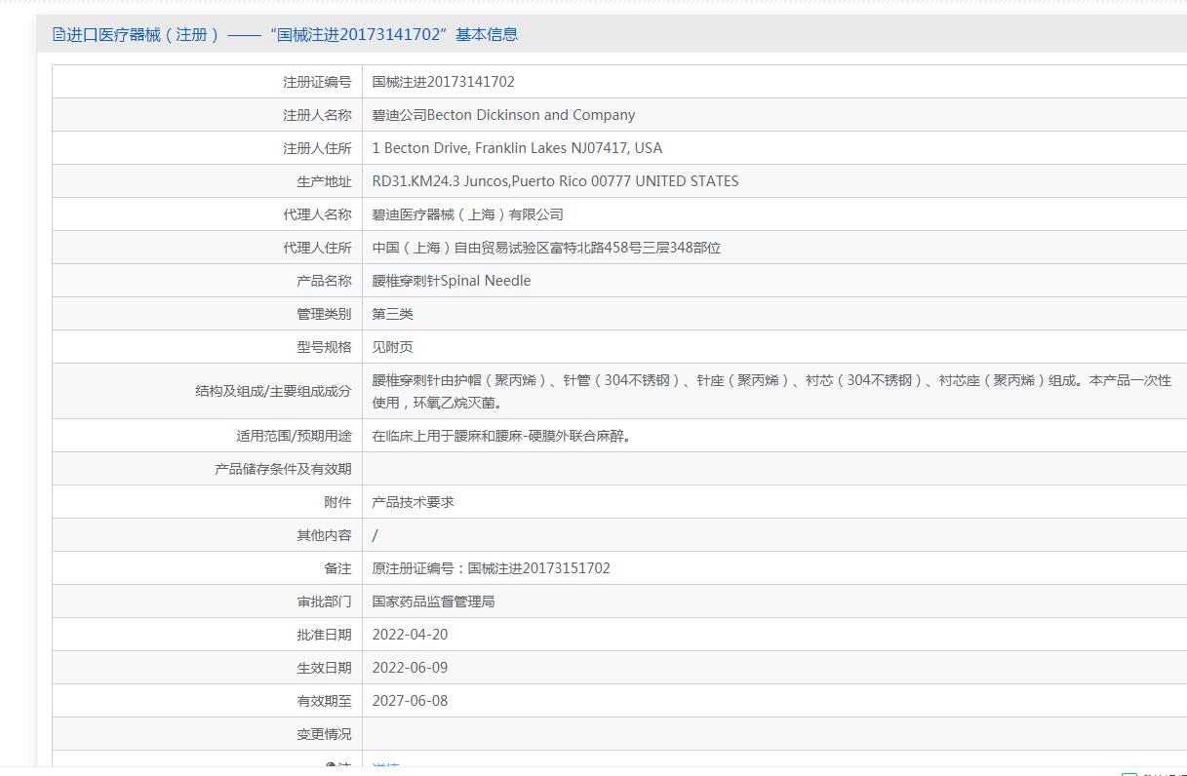
Task: Click the 生产地址 label
Action: (324, 181)
